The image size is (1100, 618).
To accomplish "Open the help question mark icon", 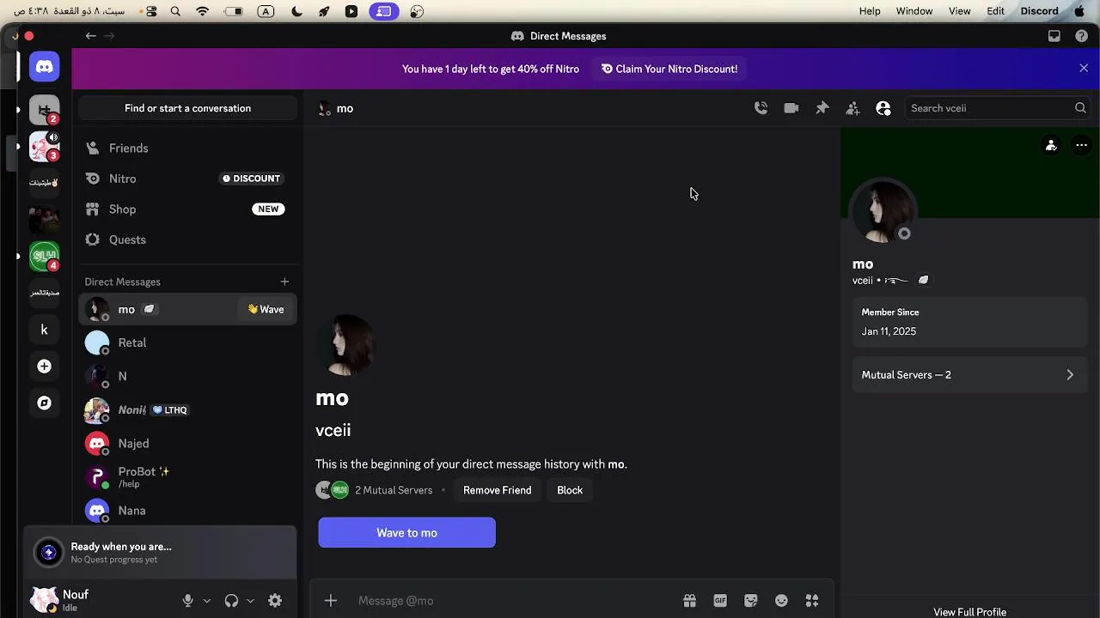I will 1082,36.
